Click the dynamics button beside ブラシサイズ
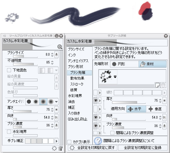The height and width of the screenshot is (153, 170). pos(56,54)
